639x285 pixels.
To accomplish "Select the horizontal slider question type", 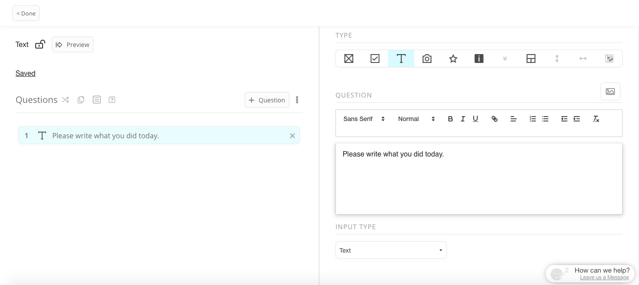I will (x=583, y=59).
